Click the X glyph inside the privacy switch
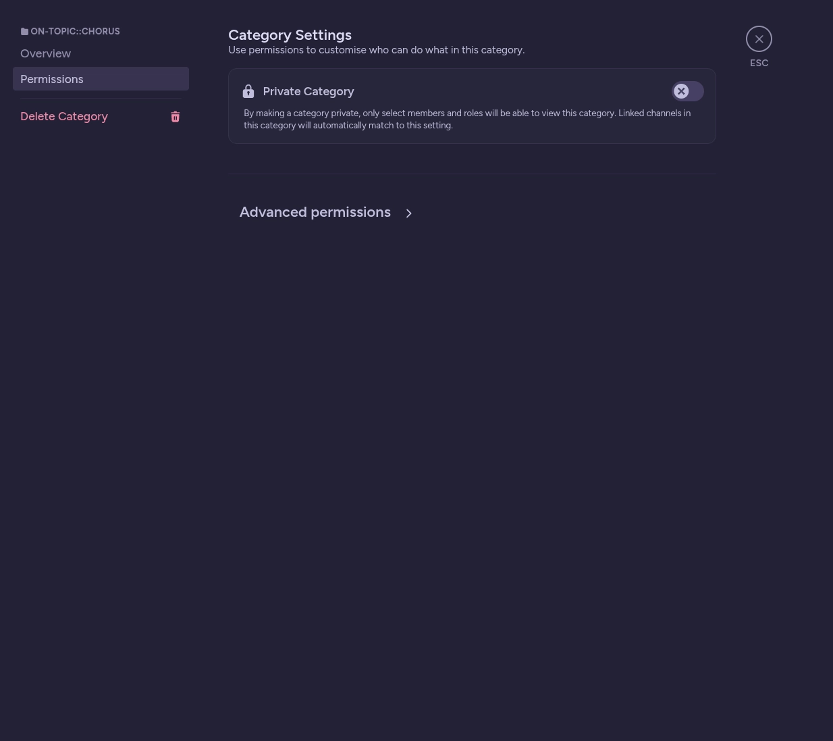Viewport: 833px width, 741px height. [681, 91]
